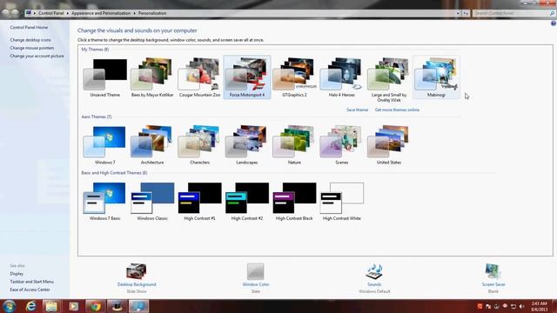This screenshot has width=557, height=313.
Task: Select the Unsaved Theme thumbnail
Action: click(104, 77)
